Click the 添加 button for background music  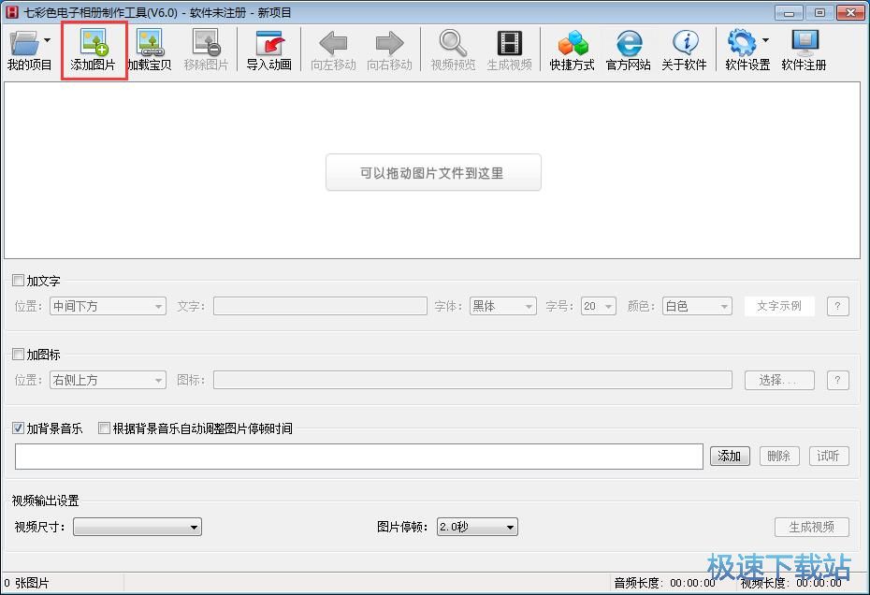click(x=730, y=456)
